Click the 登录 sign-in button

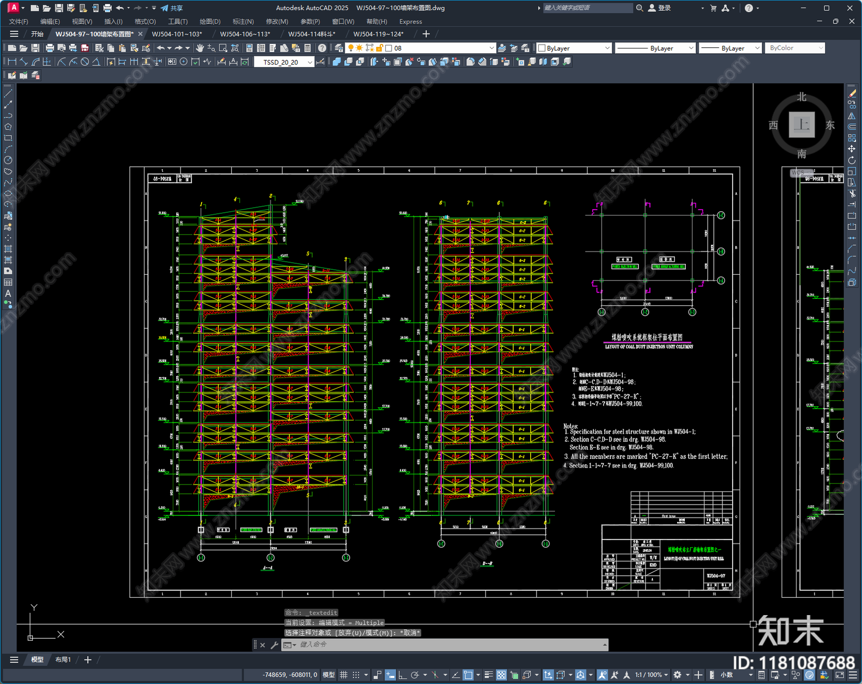pyautogui.click(x=659, y=8)
